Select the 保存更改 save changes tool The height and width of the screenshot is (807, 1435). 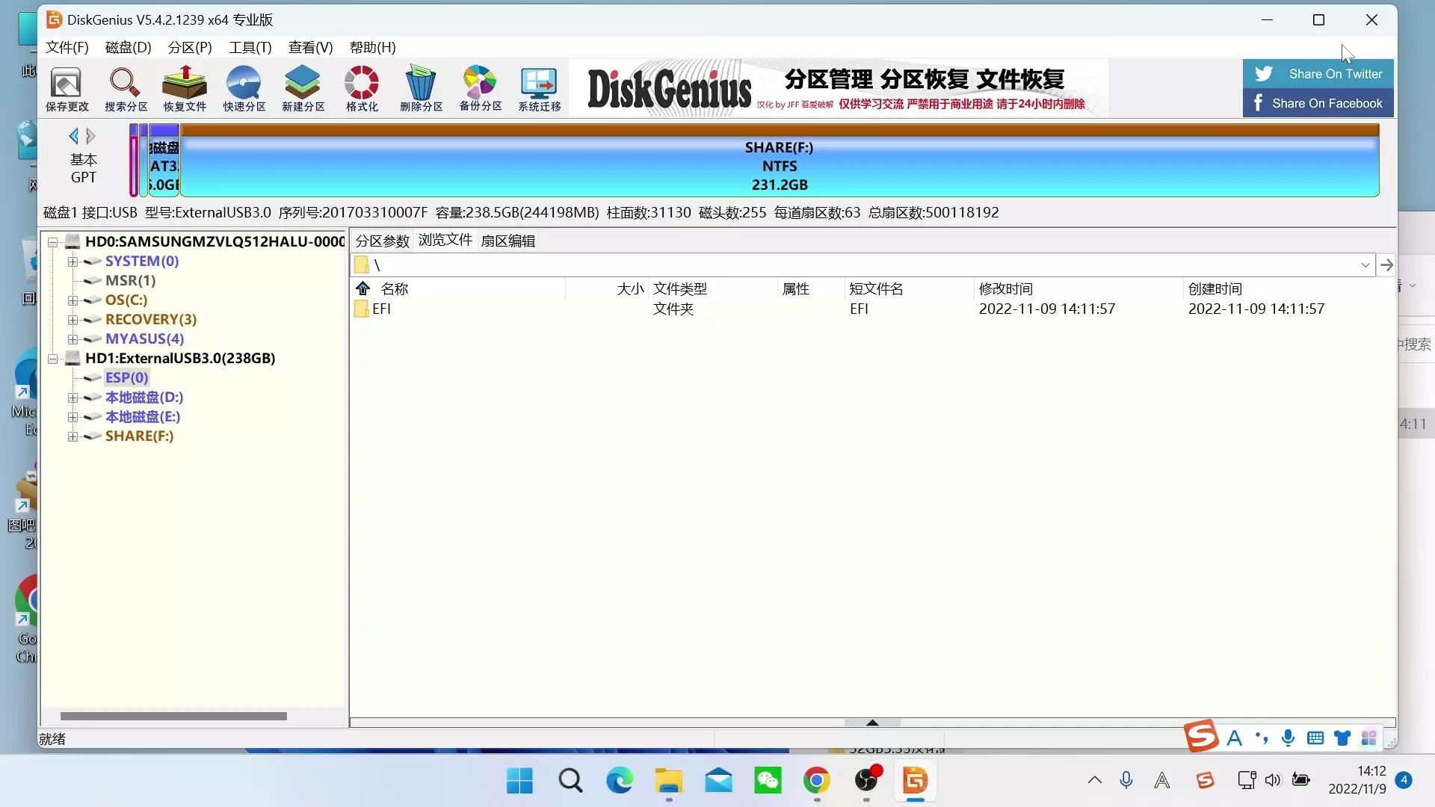[66, 88]
